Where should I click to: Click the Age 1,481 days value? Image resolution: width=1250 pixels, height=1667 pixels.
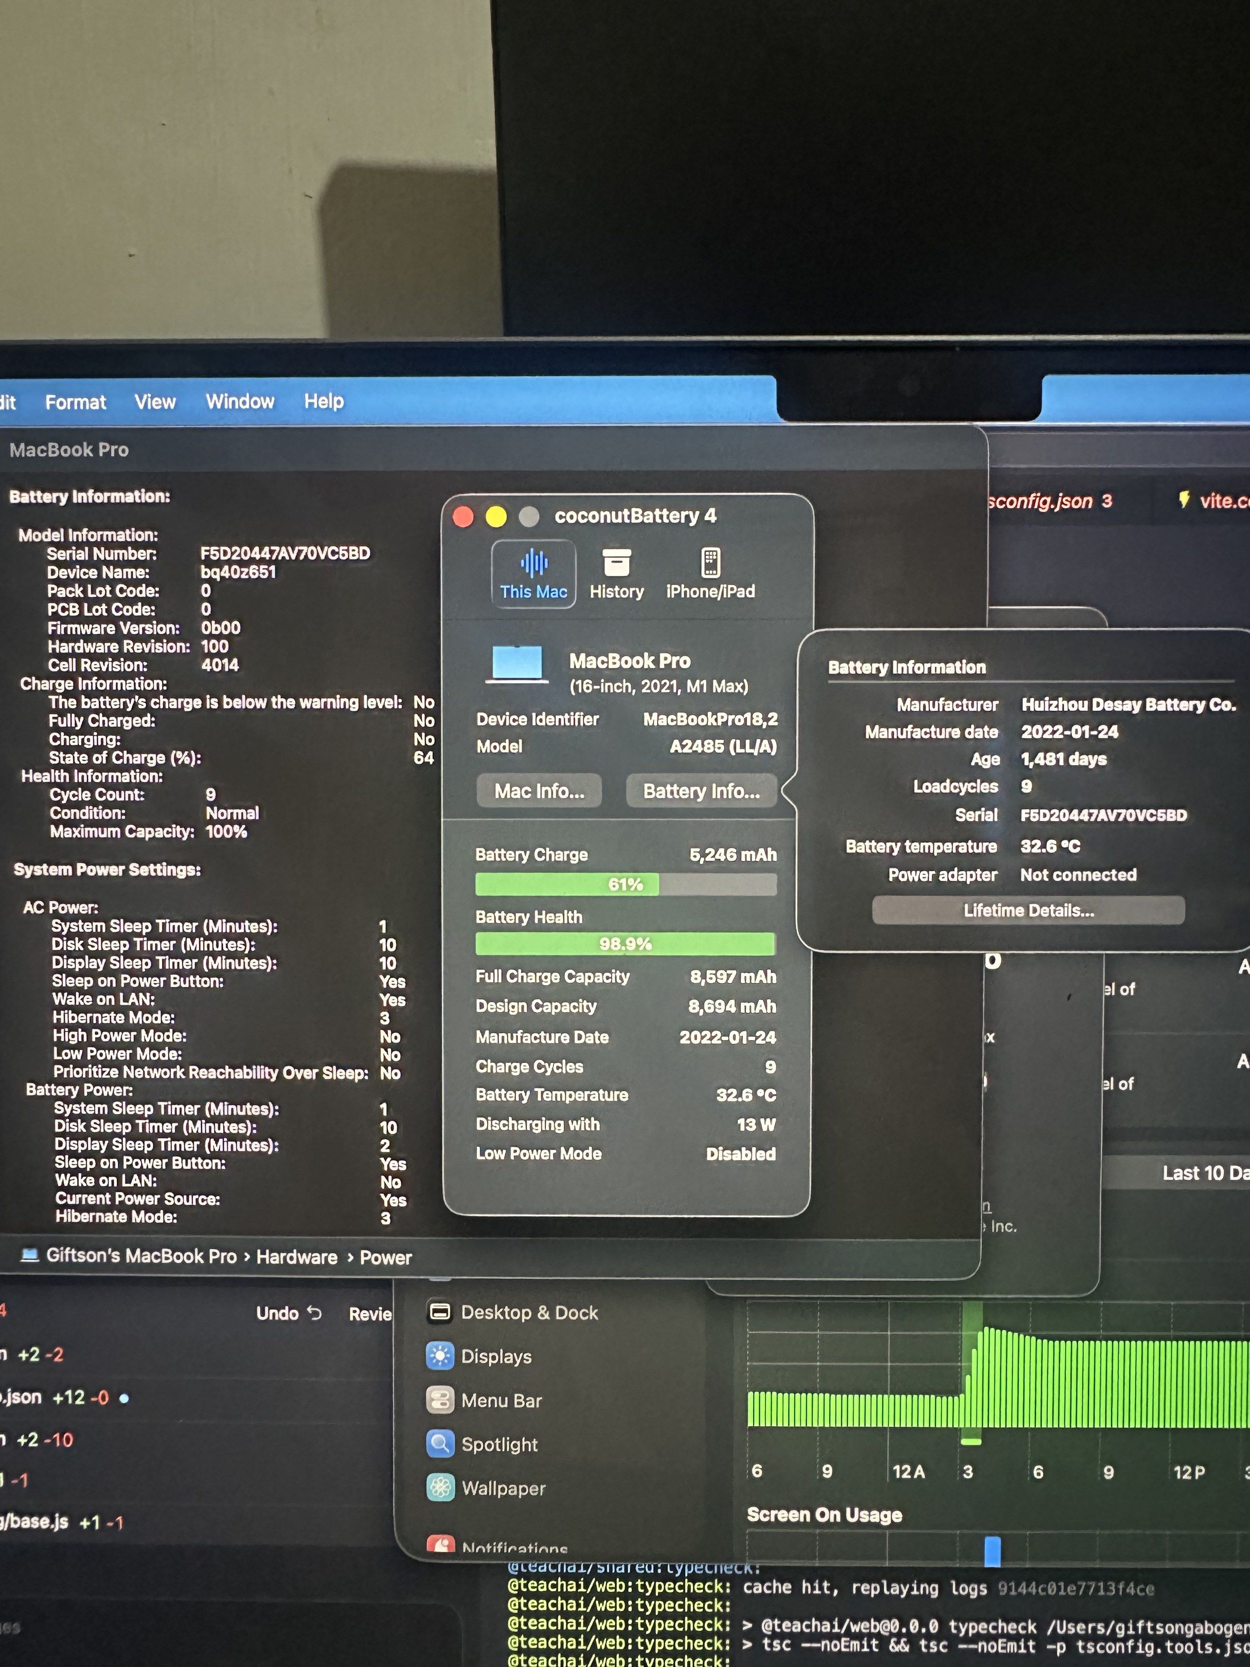1063,759
